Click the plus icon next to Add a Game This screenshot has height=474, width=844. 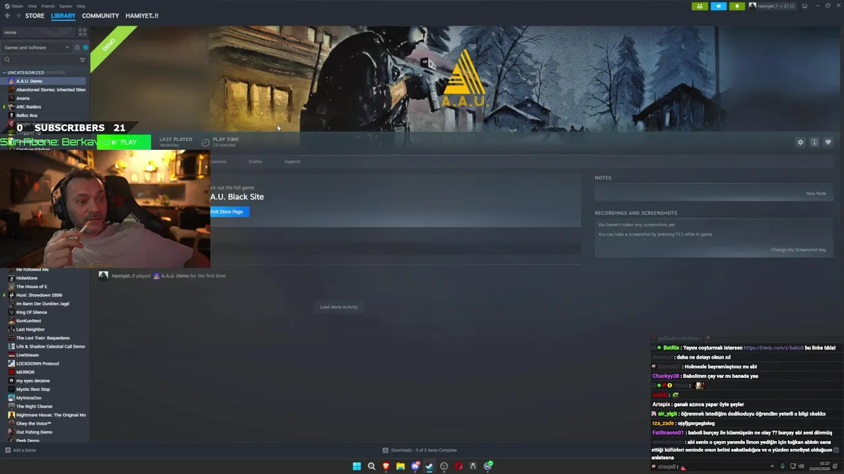(8, 450)
